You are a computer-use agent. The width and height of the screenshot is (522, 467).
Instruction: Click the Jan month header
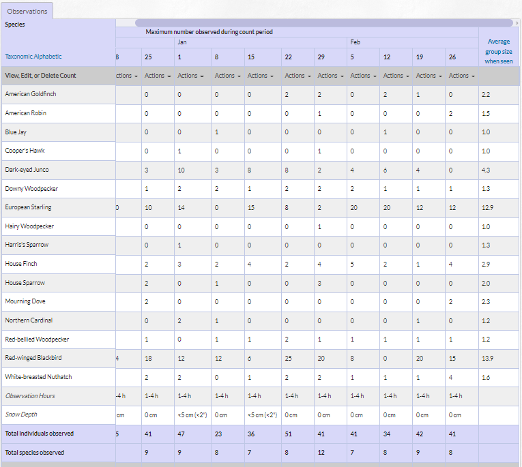[182, 42]
